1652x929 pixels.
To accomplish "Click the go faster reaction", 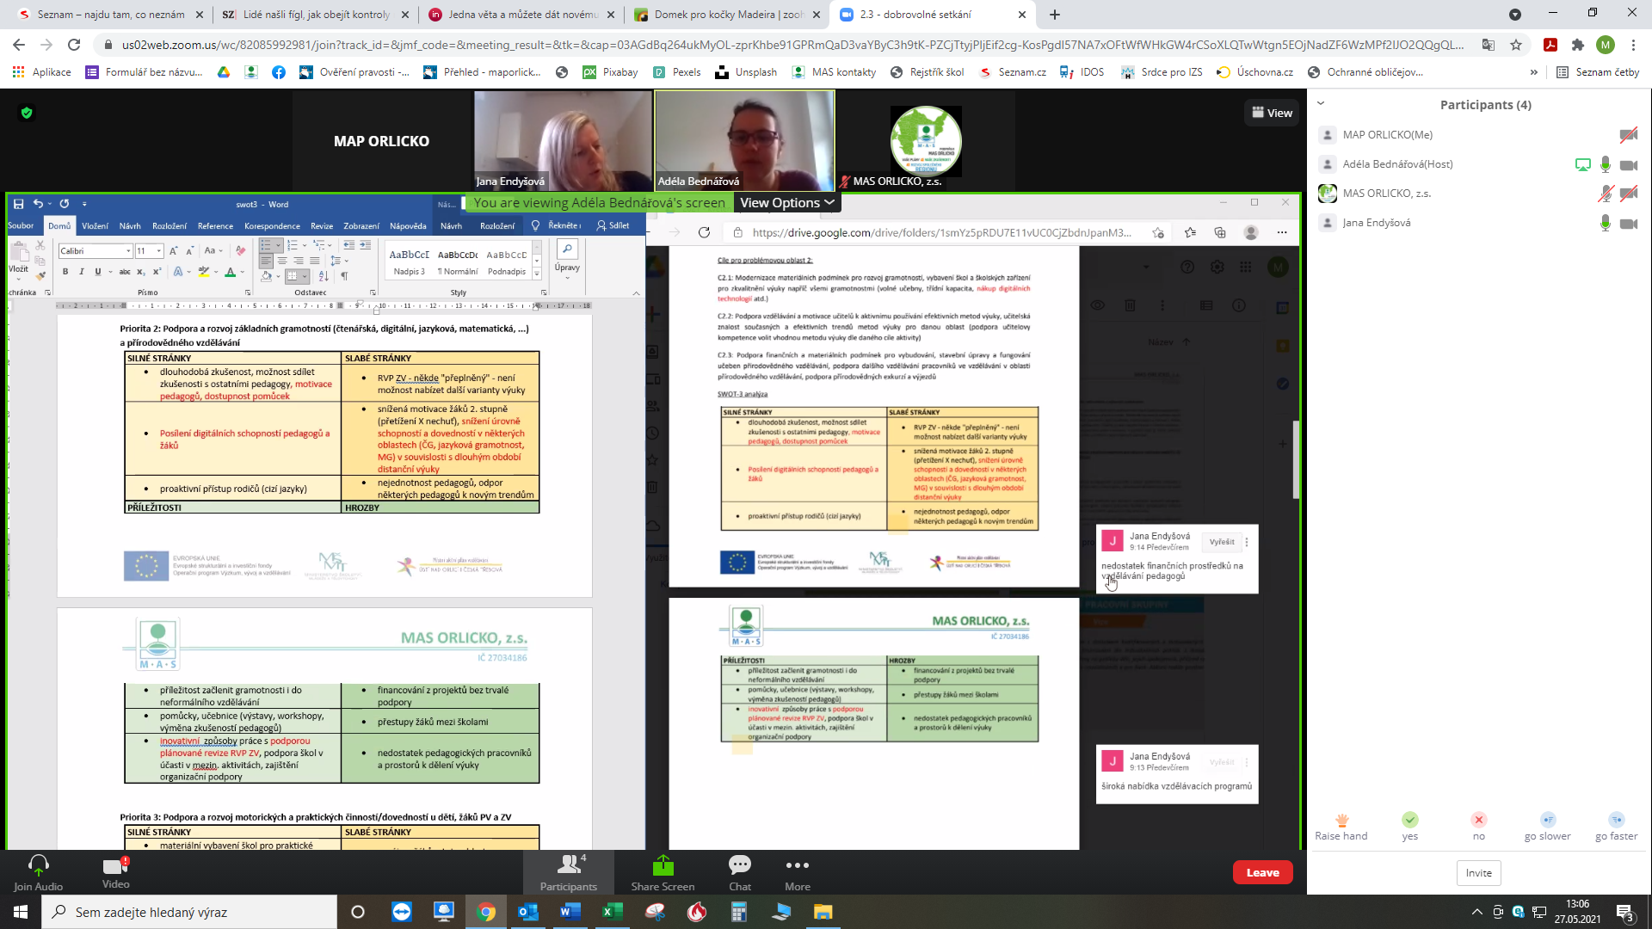I will (1616, 820).
